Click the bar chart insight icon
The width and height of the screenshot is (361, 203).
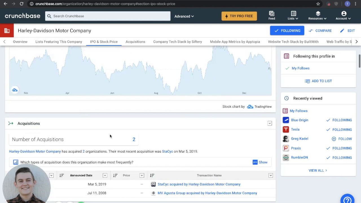click(16, 162)
